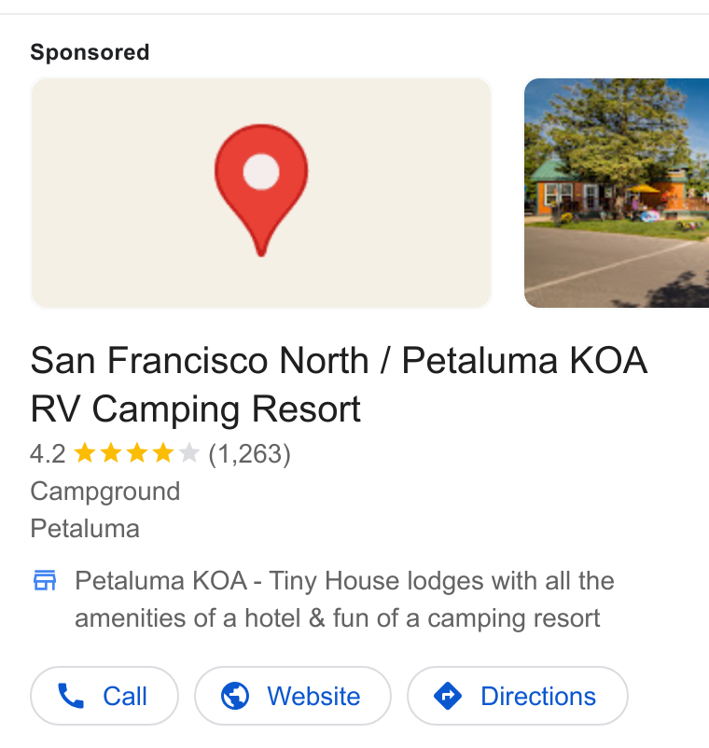The image size is (709, 748).
Task: Open the campground photo thumbnail
Action: point(617,193)
